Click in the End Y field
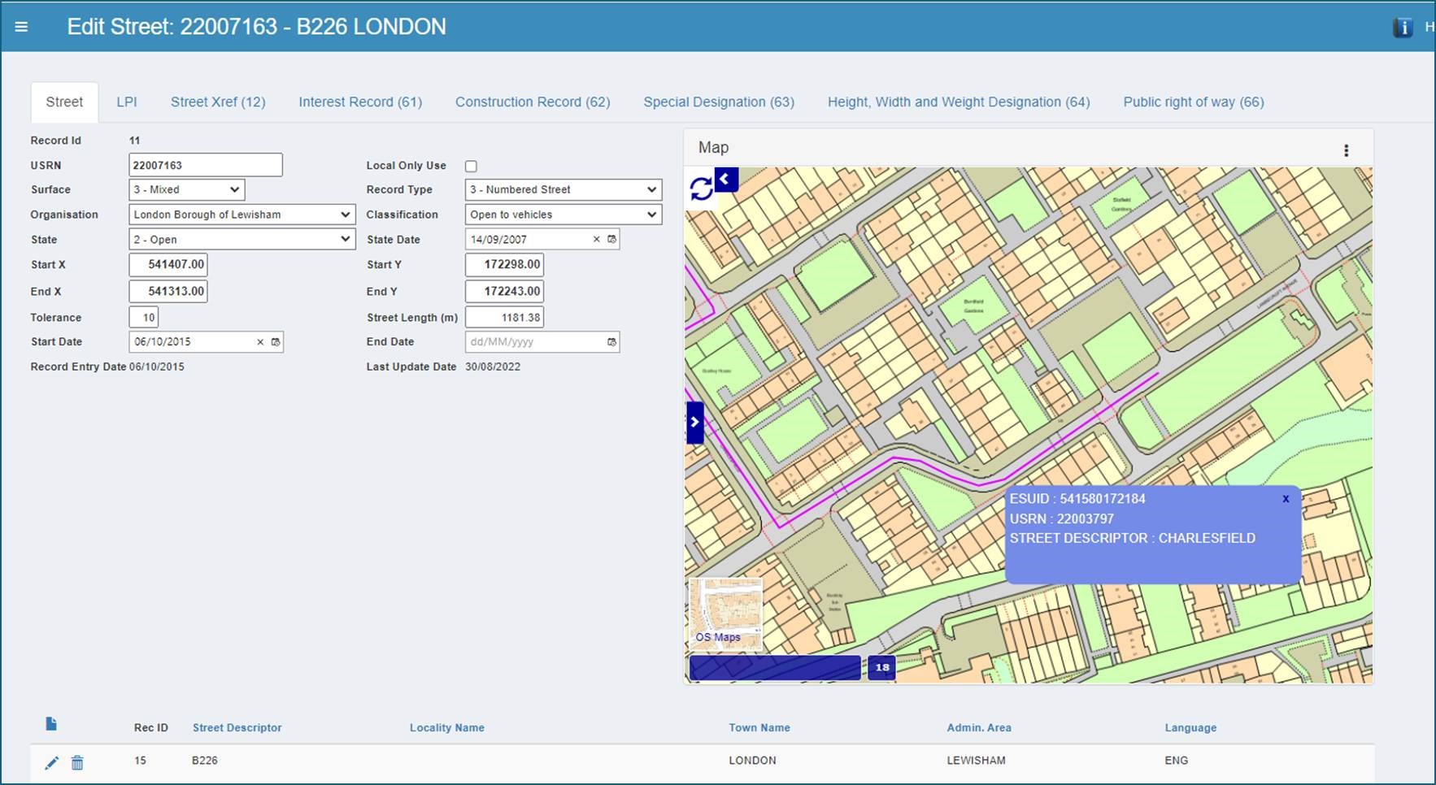Viewport: 1436px width, 785px height. pos(504,292)
